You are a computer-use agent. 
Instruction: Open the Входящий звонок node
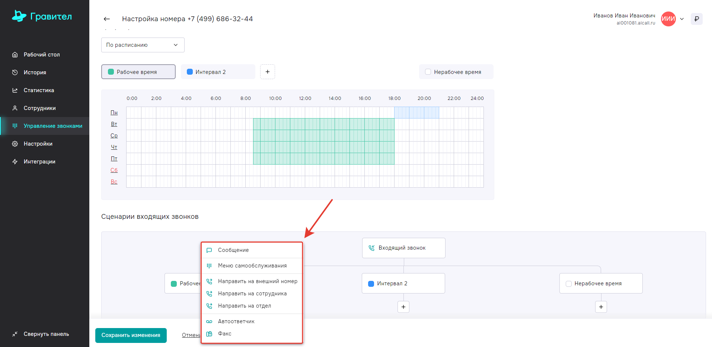point(403,248)
